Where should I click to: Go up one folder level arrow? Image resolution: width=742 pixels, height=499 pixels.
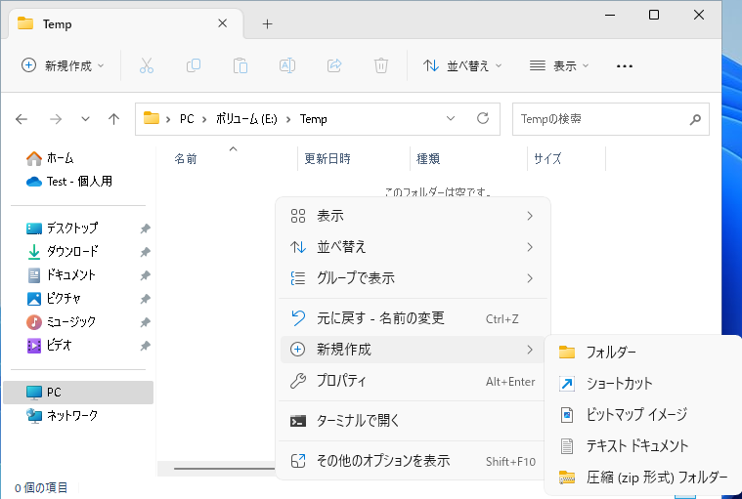[113, 119]
